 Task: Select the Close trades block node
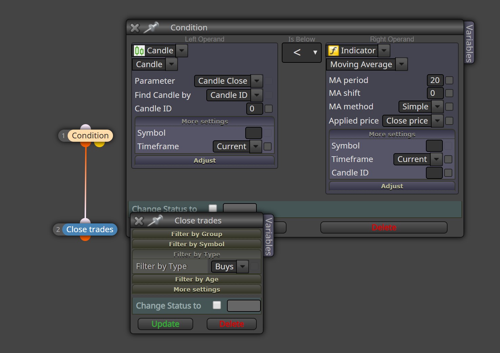[x=90, y=229]
